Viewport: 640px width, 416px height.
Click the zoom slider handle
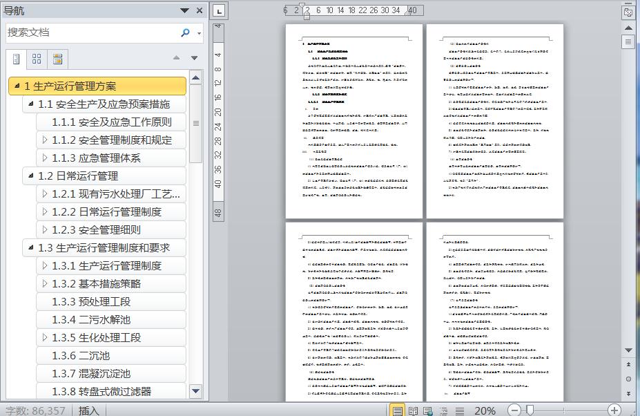[530, 410]
